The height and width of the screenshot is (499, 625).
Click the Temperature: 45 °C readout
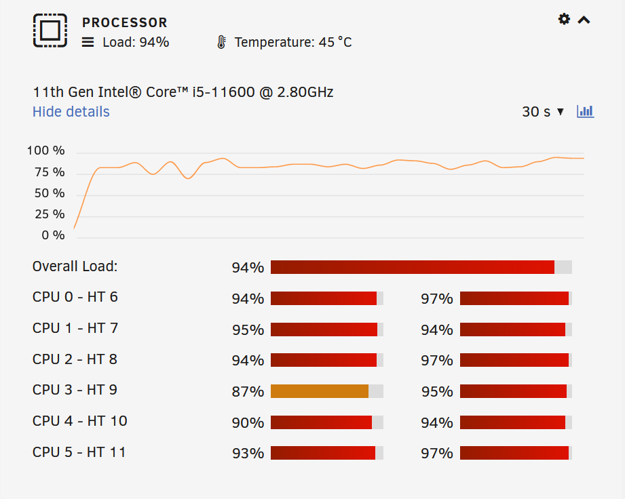pyautogui.click(x=293, y=42)
